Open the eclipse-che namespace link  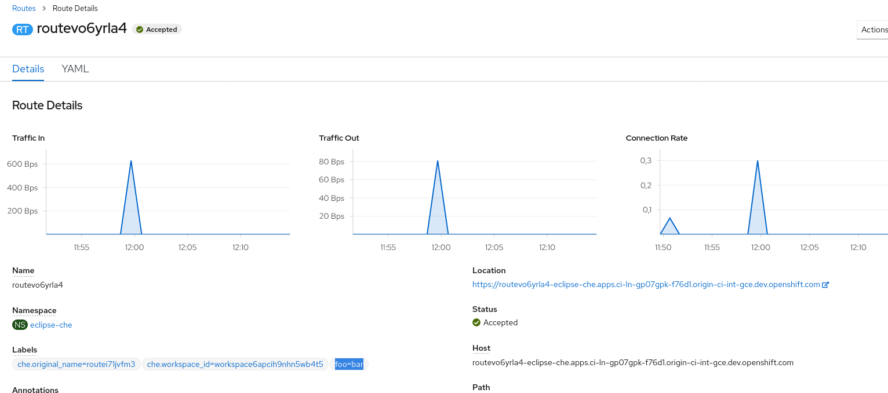click(x=51, y=325)
